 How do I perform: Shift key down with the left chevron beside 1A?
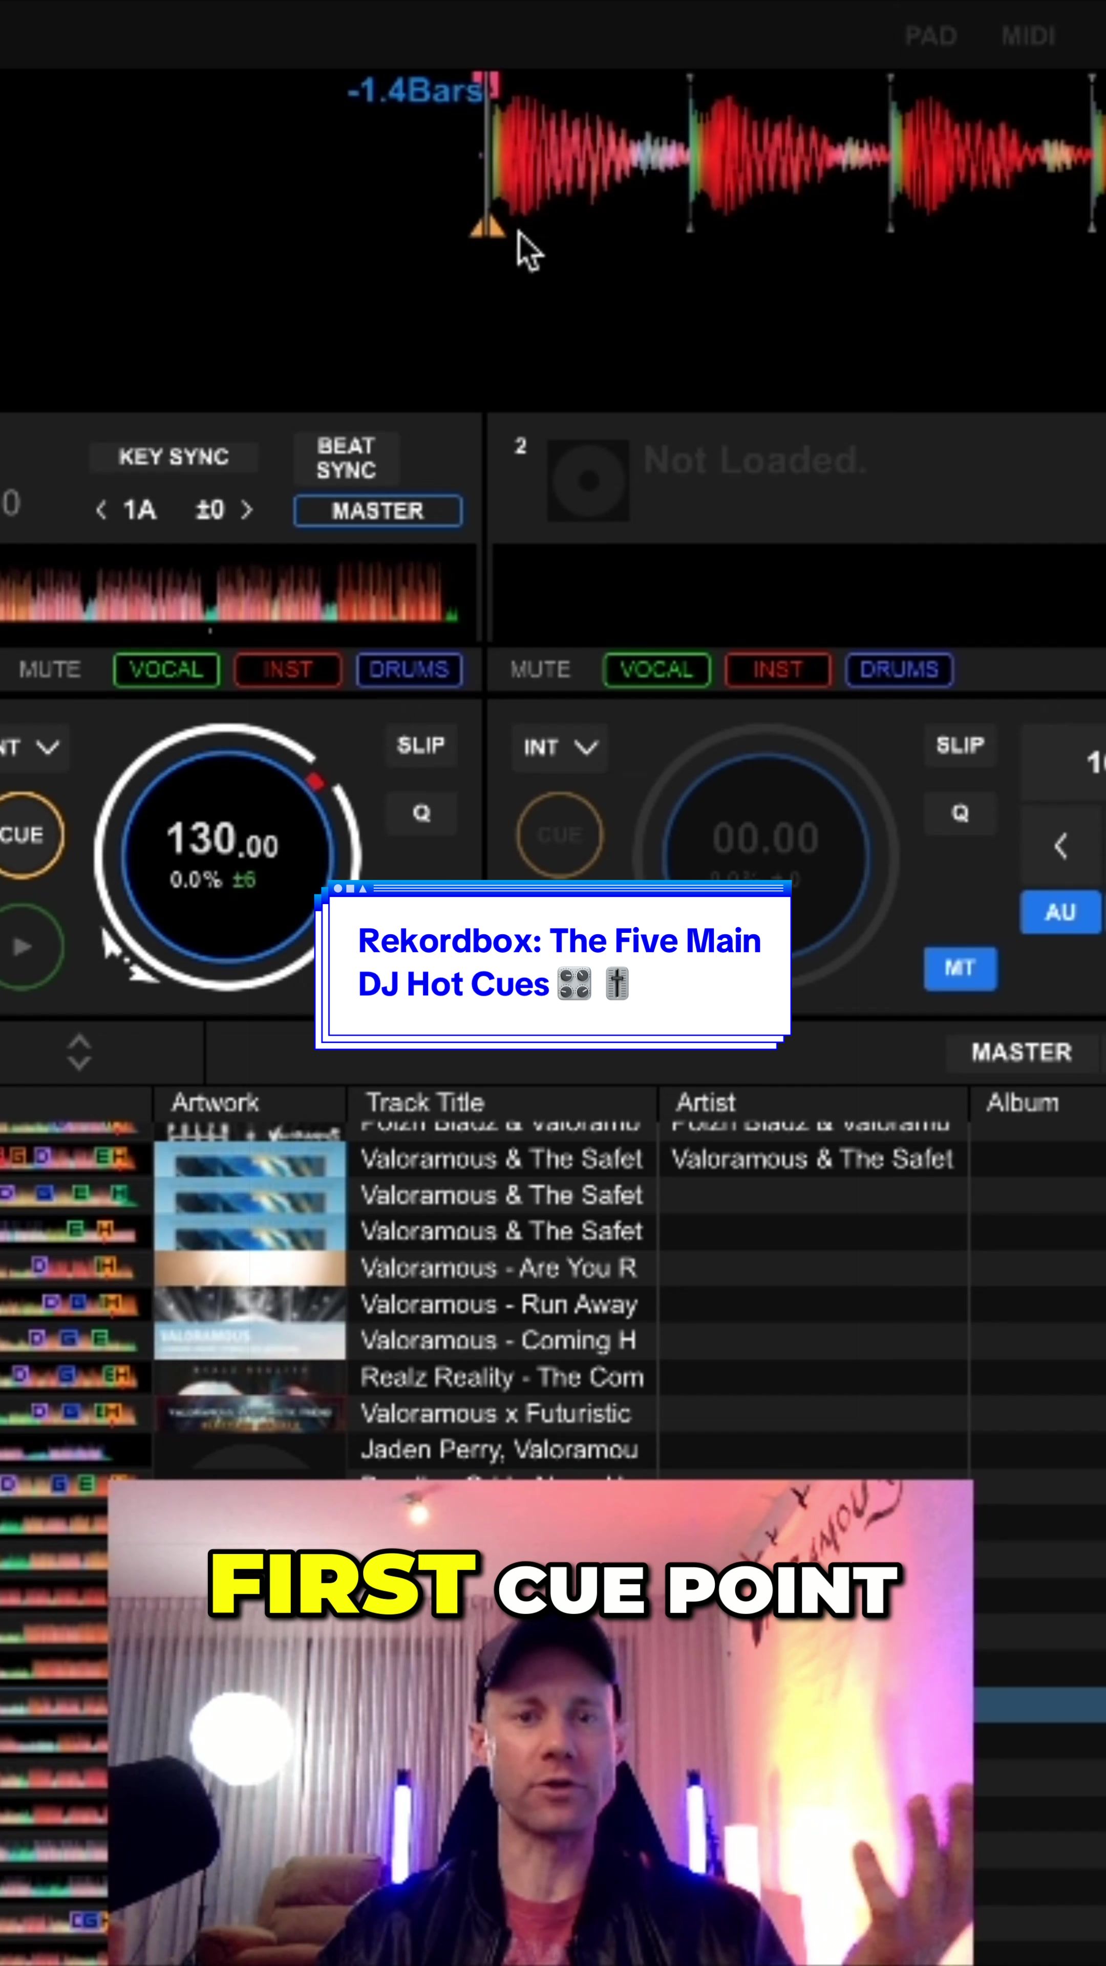pos(101,510)
